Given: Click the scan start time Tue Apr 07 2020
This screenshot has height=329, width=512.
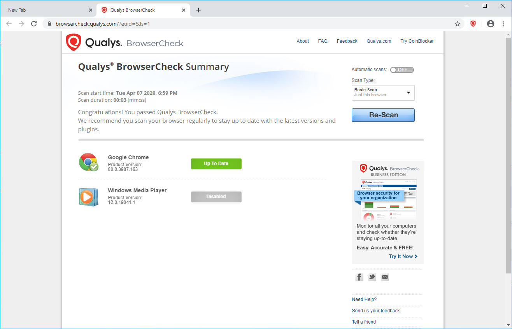Looking at the screenshot, I should 147,93.
